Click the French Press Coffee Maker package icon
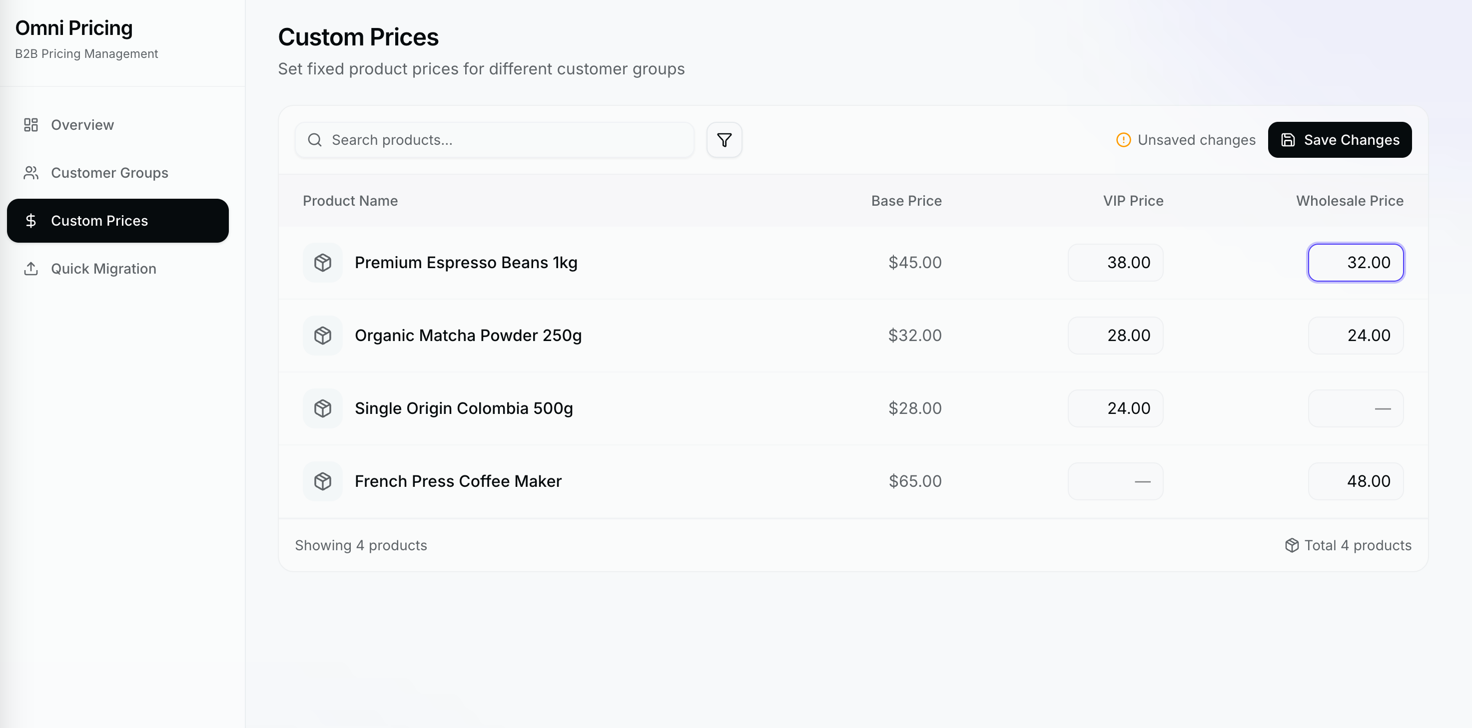The width and height of the screenshot is (1472, 728). tap(323, 482)
